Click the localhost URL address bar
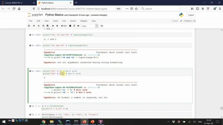Viewport: 223px width, 125px height. click(x=74, y=9)
